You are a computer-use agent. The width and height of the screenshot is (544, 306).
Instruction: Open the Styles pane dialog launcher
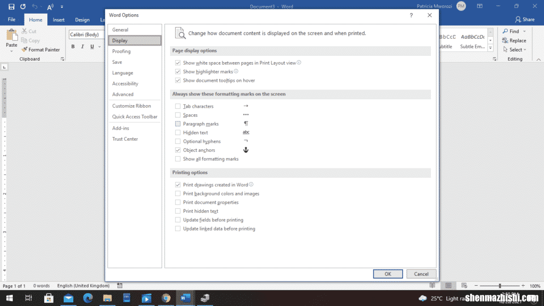point(495,59)
